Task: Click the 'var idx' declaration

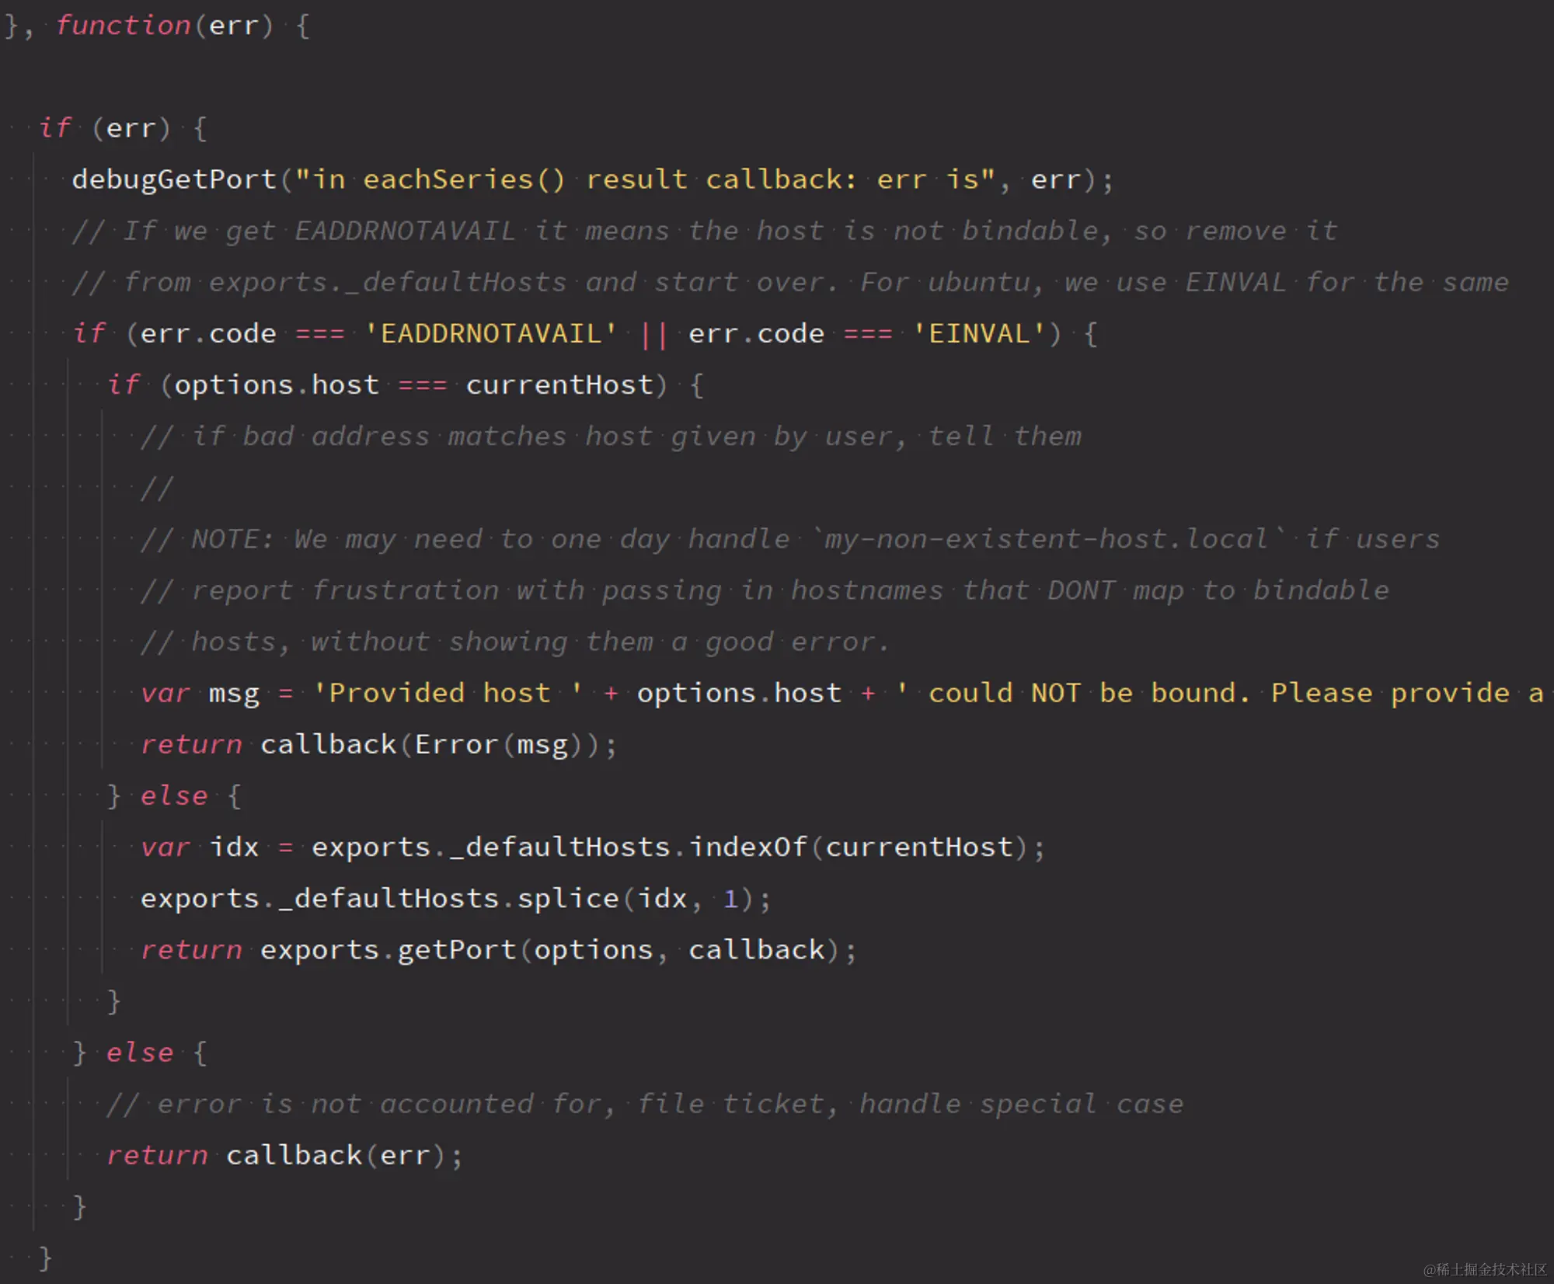Action: [200, 847]
